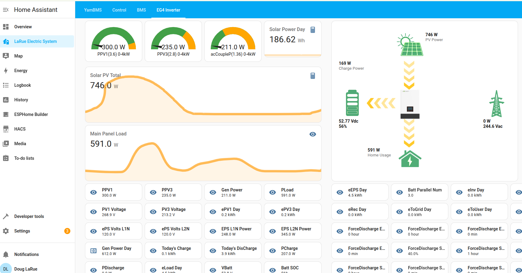The height and width of the screenshot is (273, 522).
Task: Open PPV3 235.0 W entity
Action: pyautogui.click(x=173, y=192)
